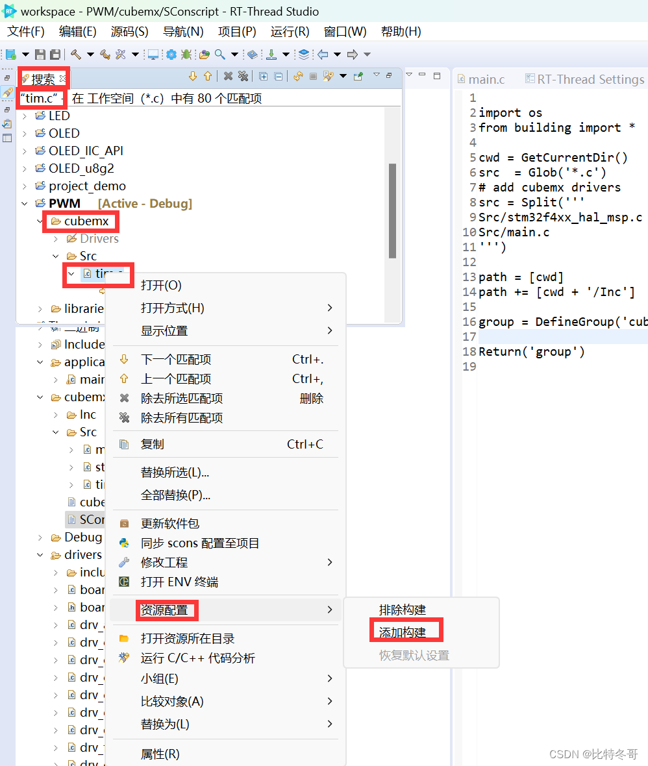Click the rerun search refresh icon
This screenshot has width=648, height=766.
pos(298,76)
